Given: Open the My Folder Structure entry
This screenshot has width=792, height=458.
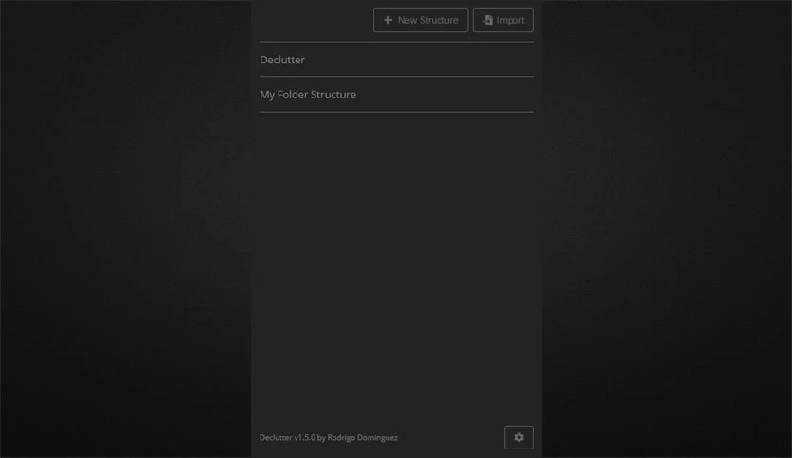Looking at the screenshot, I should click(x=397, y=95).
